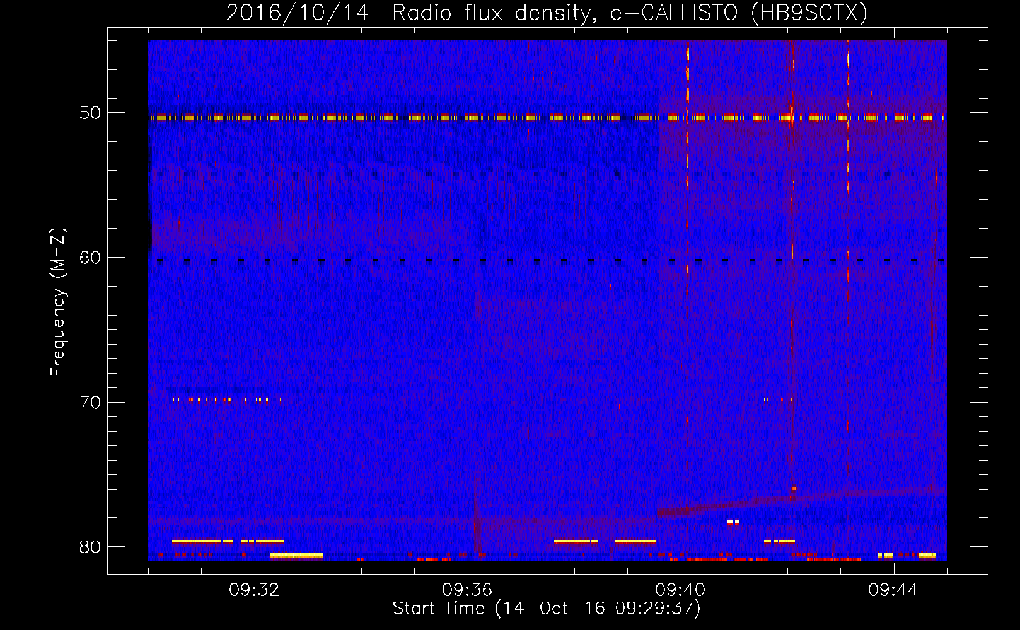Click the '09:32' time tick label
Viewport: 1020px width, 630px height.
pos(254,590)
